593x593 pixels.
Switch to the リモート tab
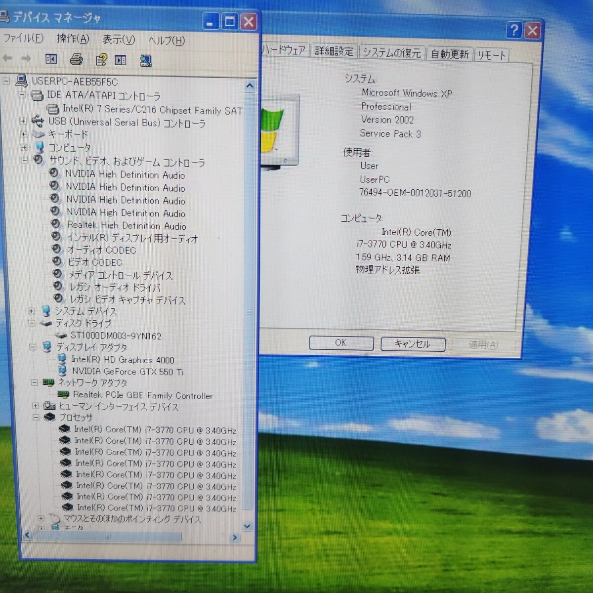pos(492,55)
